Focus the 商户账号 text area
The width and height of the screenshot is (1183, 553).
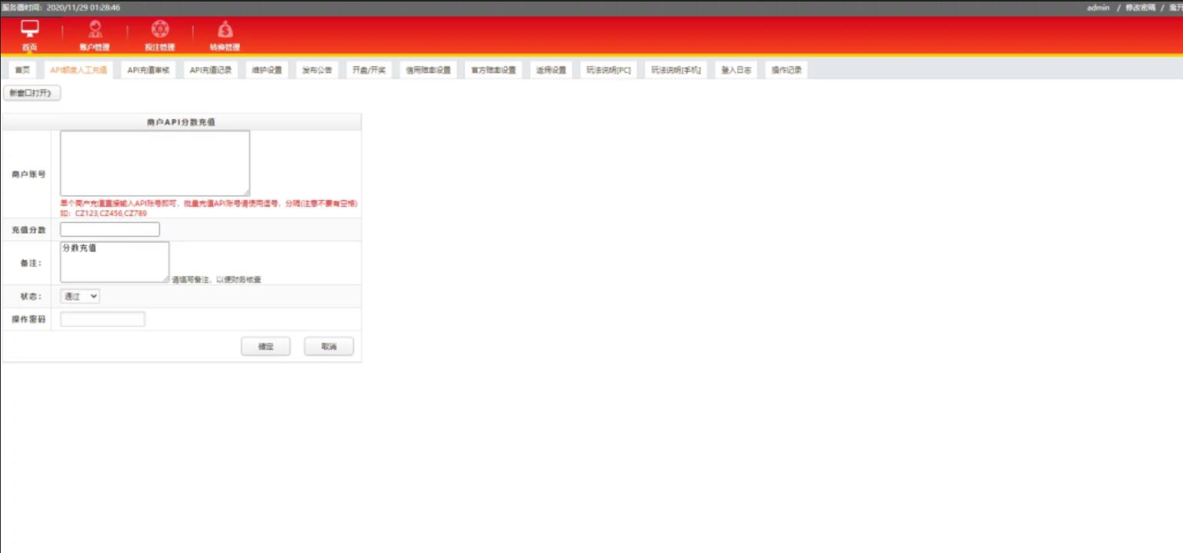[155, 163]
